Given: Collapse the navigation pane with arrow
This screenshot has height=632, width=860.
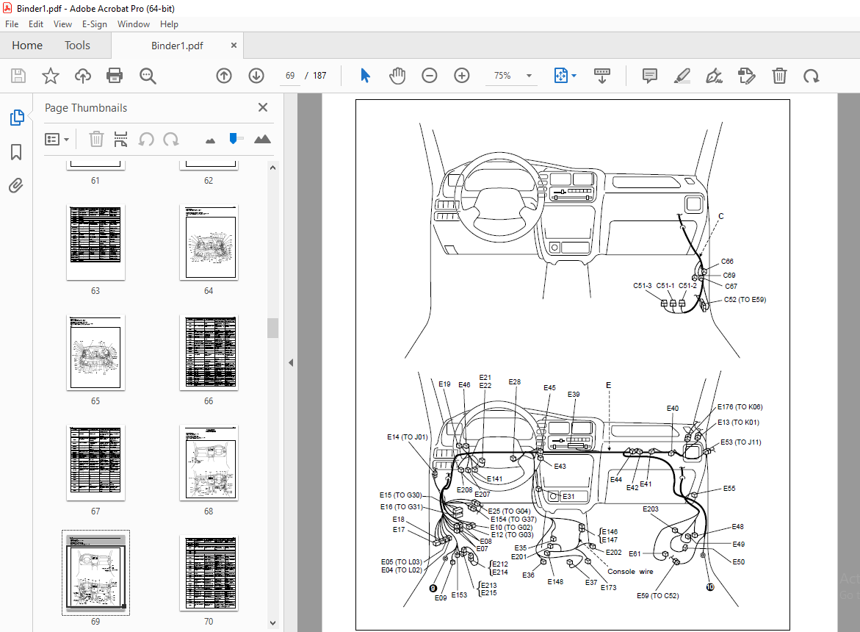Looking at the screenshot, I should tap(291, 362).
